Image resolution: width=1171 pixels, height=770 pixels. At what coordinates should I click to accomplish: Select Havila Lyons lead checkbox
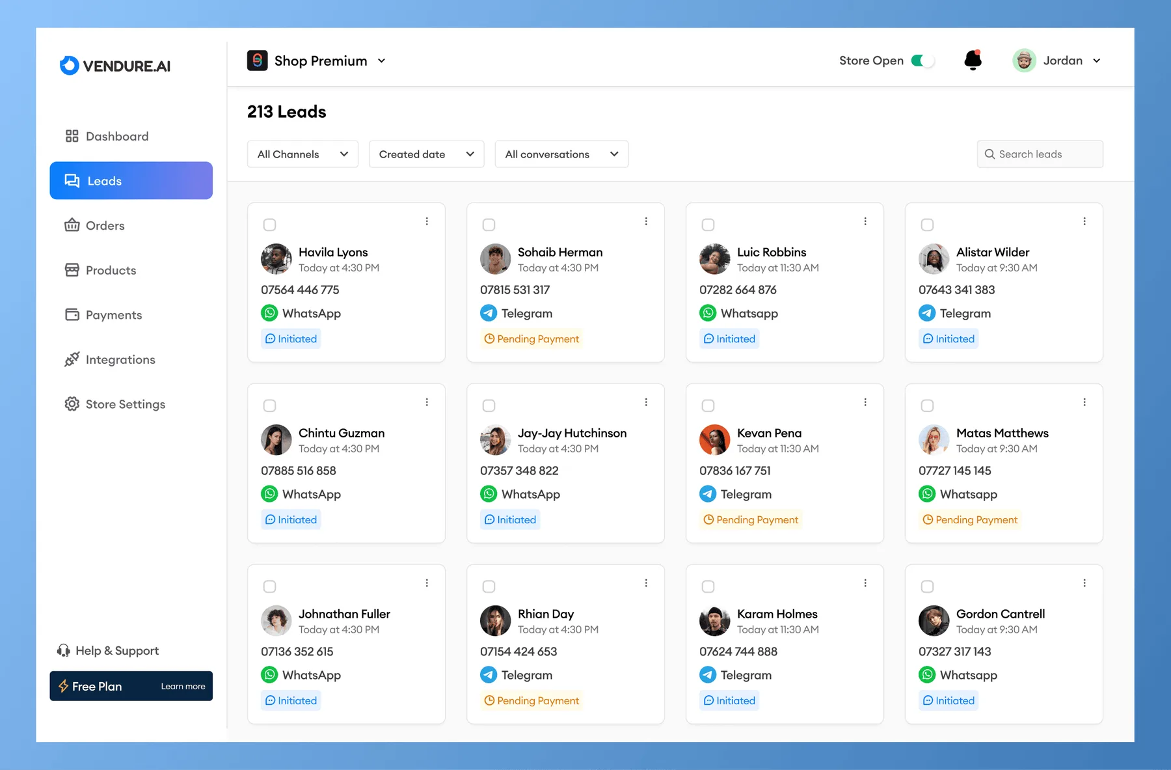[269, 225]
